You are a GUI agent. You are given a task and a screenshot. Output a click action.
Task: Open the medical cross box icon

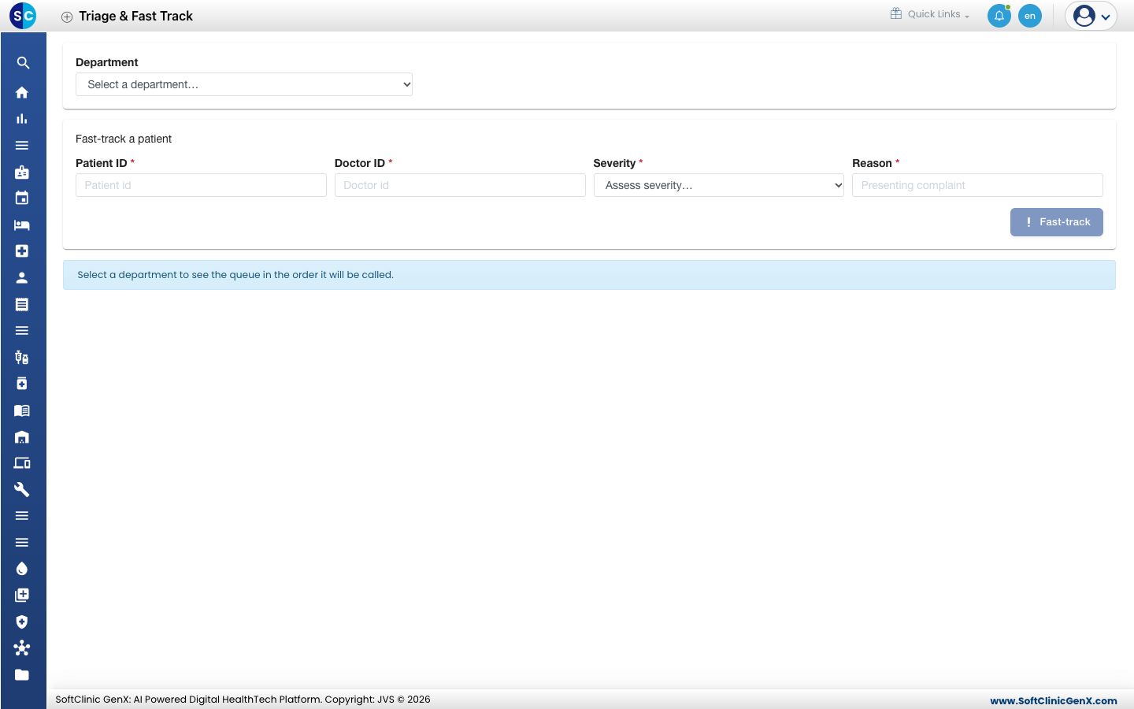22,251
